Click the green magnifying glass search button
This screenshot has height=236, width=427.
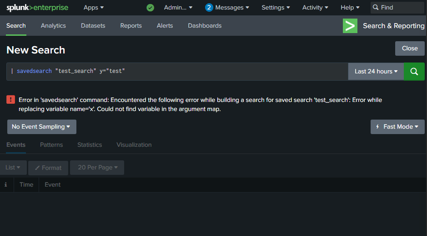point(414,72)
